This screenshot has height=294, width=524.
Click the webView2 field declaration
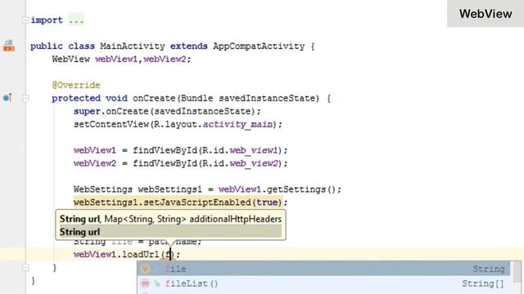point(165,60)
